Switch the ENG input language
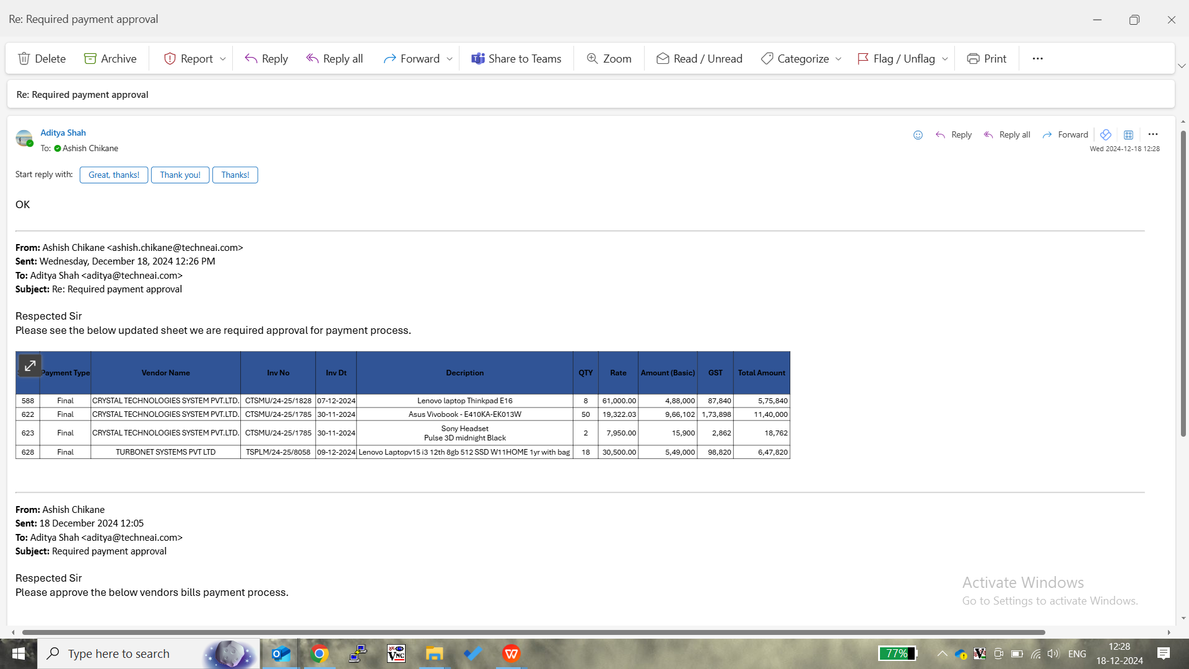Screen dimensions: 1189x669 pyautogui.click(x=1077, y=654)
